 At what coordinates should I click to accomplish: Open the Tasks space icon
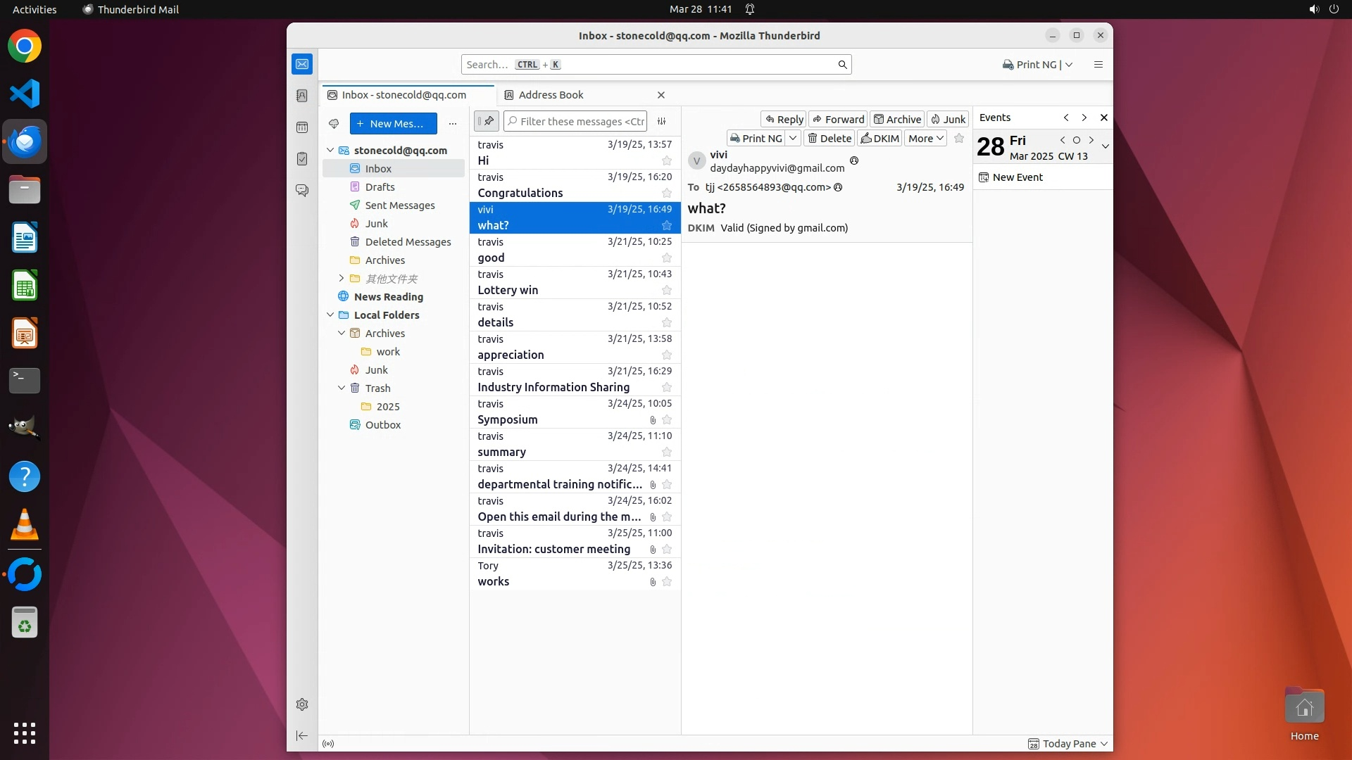point(302,159)
